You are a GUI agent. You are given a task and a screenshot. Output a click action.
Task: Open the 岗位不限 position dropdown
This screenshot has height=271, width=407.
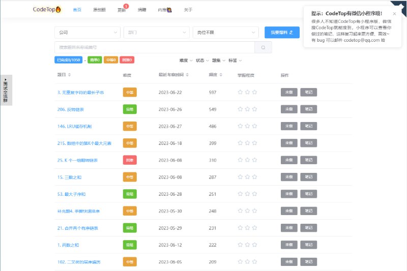(225, 33)
